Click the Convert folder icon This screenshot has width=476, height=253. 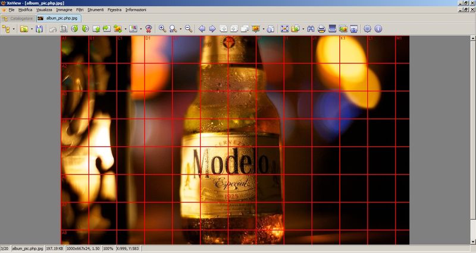pyautogui.click(x=295, y=29)
